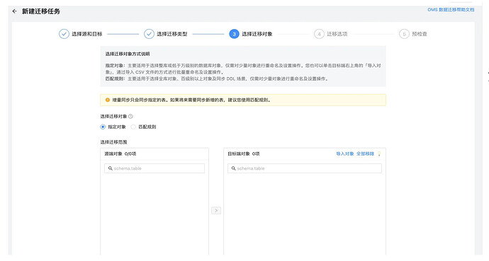This screenshot has height=261, width=489.
Task: Go to the 选择迁移类型 step label
Action: click(172, 34)
